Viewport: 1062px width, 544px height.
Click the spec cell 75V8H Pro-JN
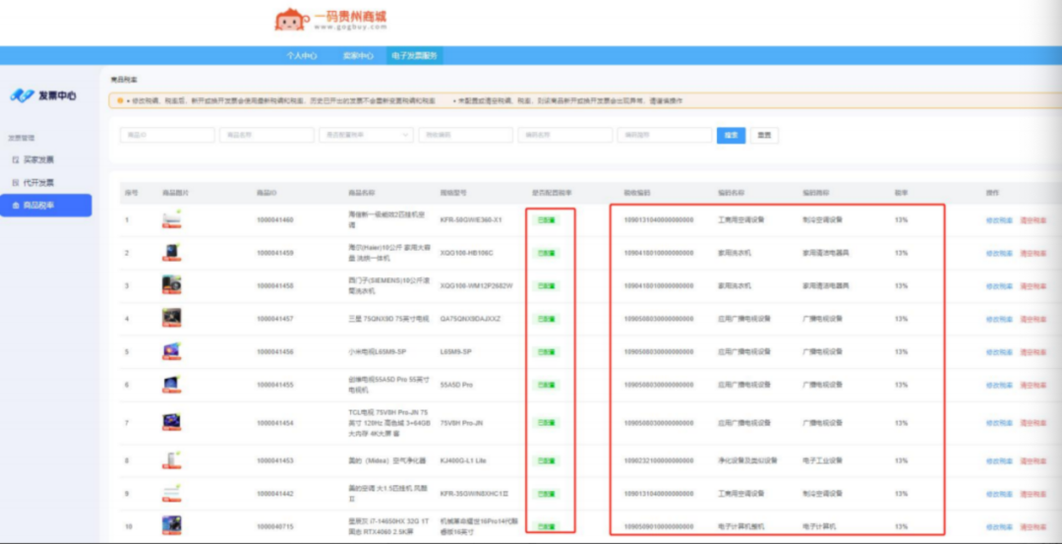[461, 423]
